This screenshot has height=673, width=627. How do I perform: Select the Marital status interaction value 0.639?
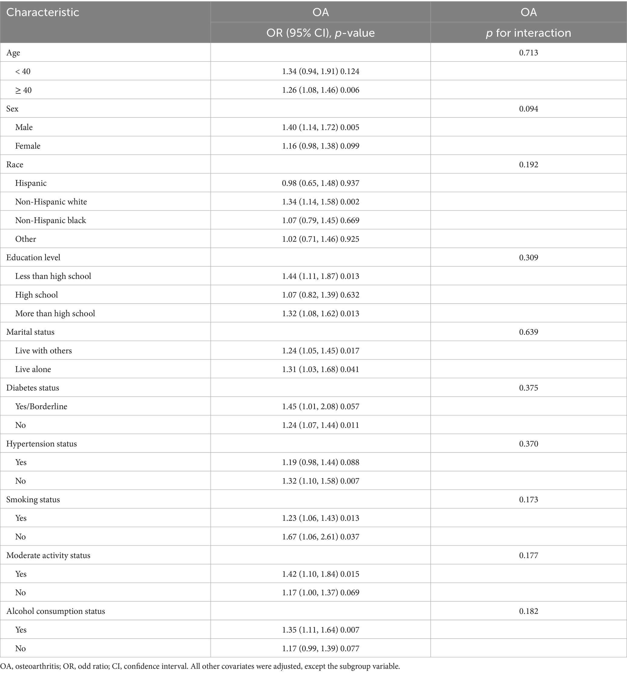[x=528, y=332]
